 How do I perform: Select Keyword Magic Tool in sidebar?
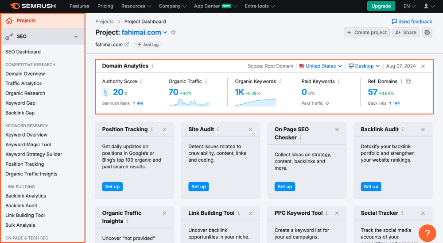[28, 144]
